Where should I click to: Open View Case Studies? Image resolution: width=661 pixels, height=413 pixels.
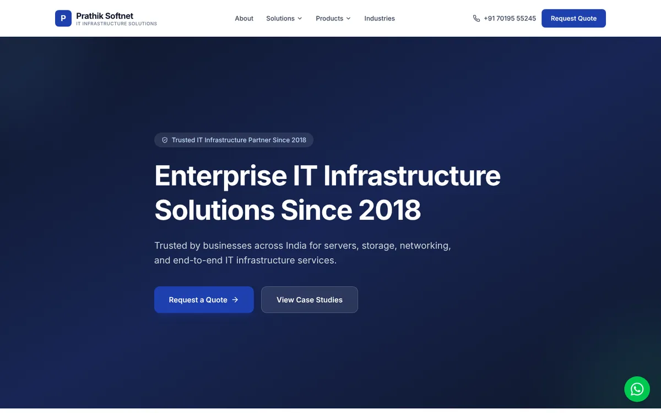pos(310,300)
